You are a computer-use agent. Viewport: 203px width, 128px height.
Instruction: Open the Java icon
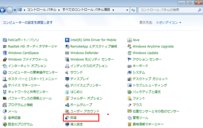(129, 40)
